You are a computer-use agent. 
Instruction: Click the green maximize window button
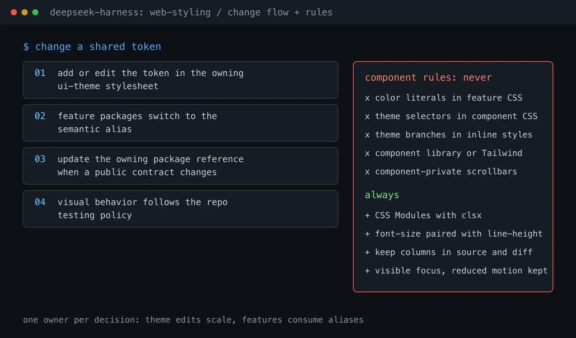(35, 12)
